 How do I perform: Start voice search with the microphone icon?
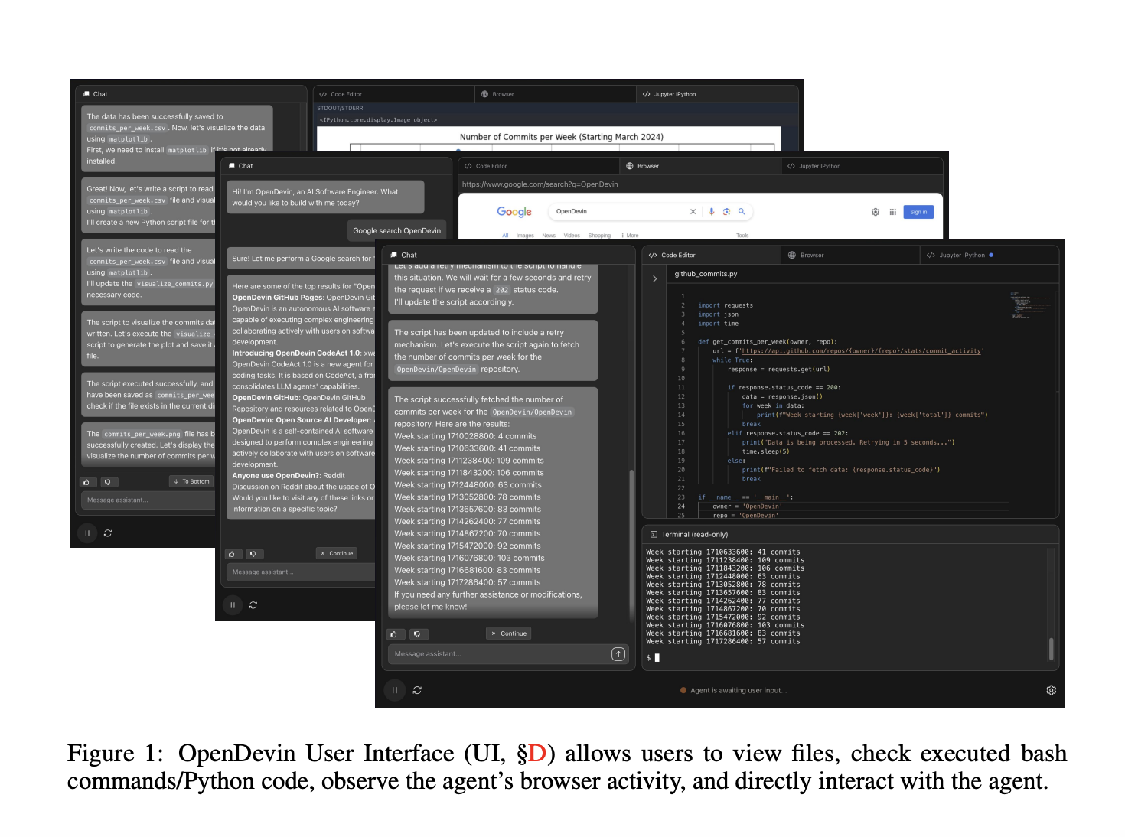(x=712, y=211)
